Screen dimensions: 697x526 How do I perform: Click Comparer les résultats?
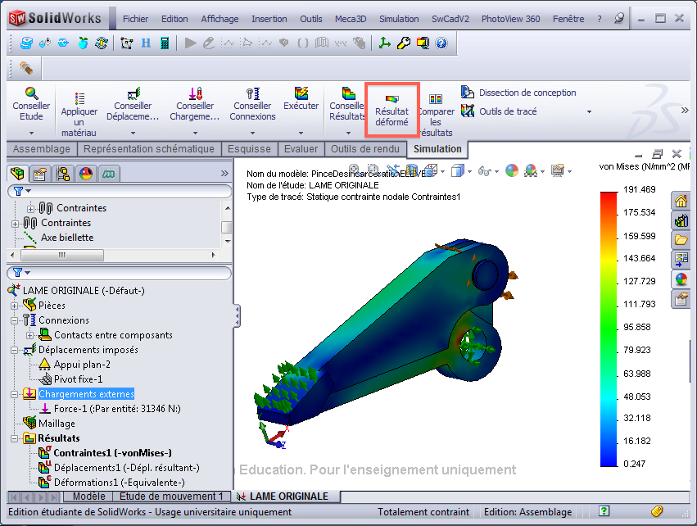click(x=436, y=116)
